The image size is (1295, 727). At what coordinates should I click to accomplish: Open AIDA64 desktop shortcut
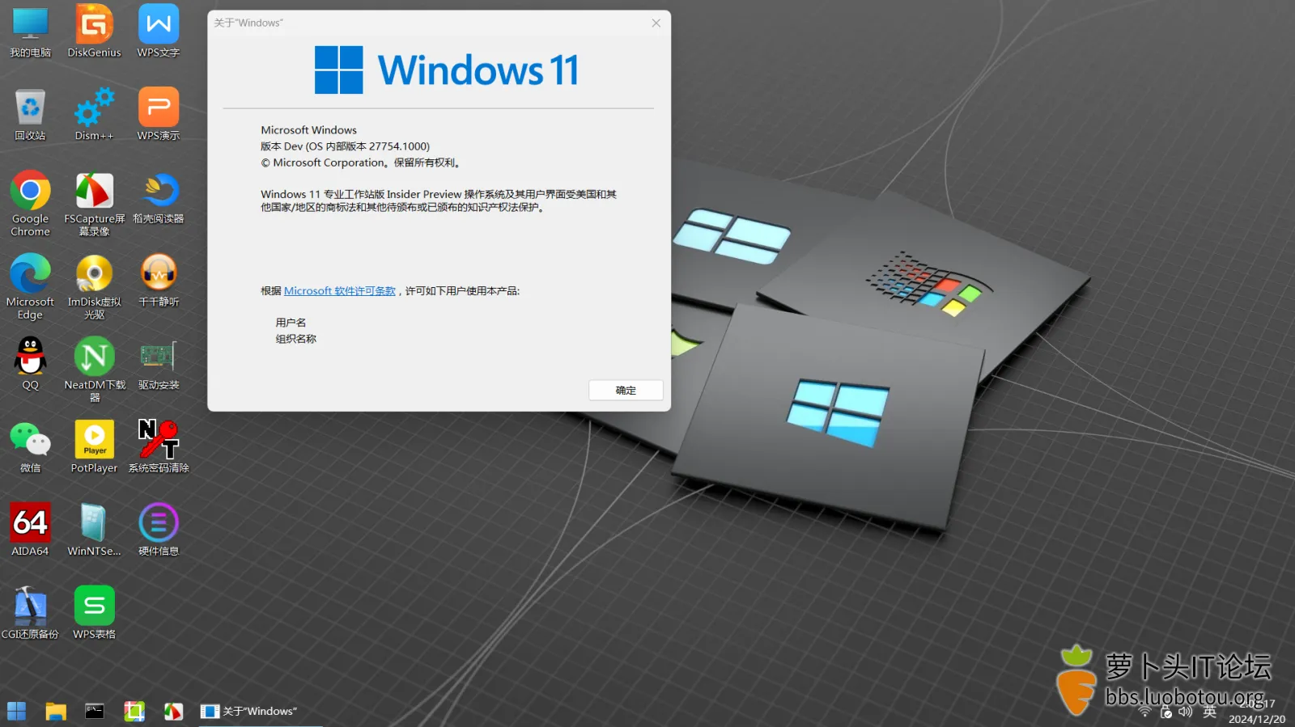point(30,530)
